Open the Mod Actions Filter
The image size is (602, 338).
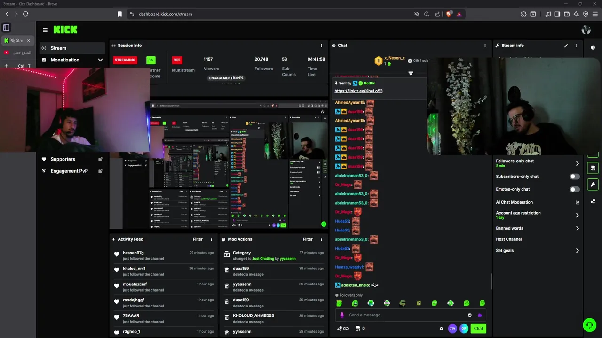[308, 239]
